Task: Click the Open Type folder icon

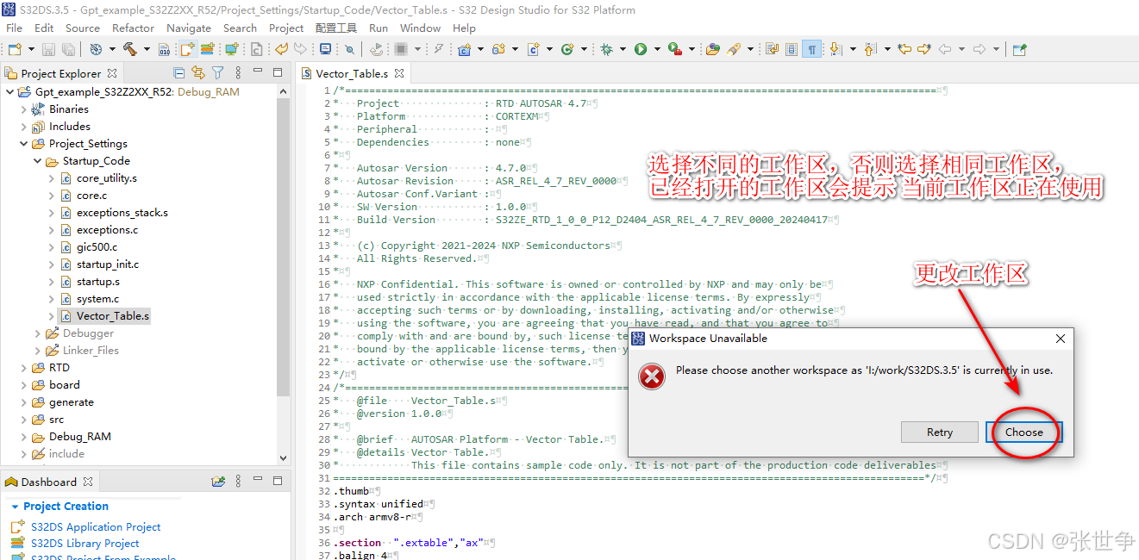Action: point(713,49)
